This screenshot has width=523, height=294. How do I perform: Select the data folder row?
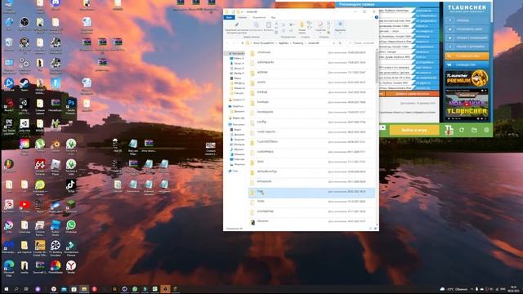pos(311,162)
